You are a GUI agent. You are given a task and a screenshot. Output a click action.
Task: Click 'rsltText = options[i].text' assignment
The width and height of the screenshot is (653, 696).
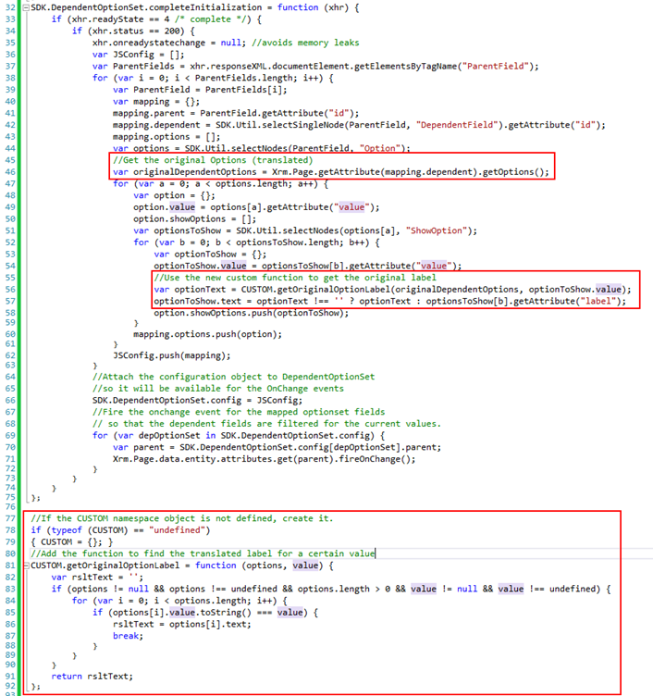click(x=182, y=625)
